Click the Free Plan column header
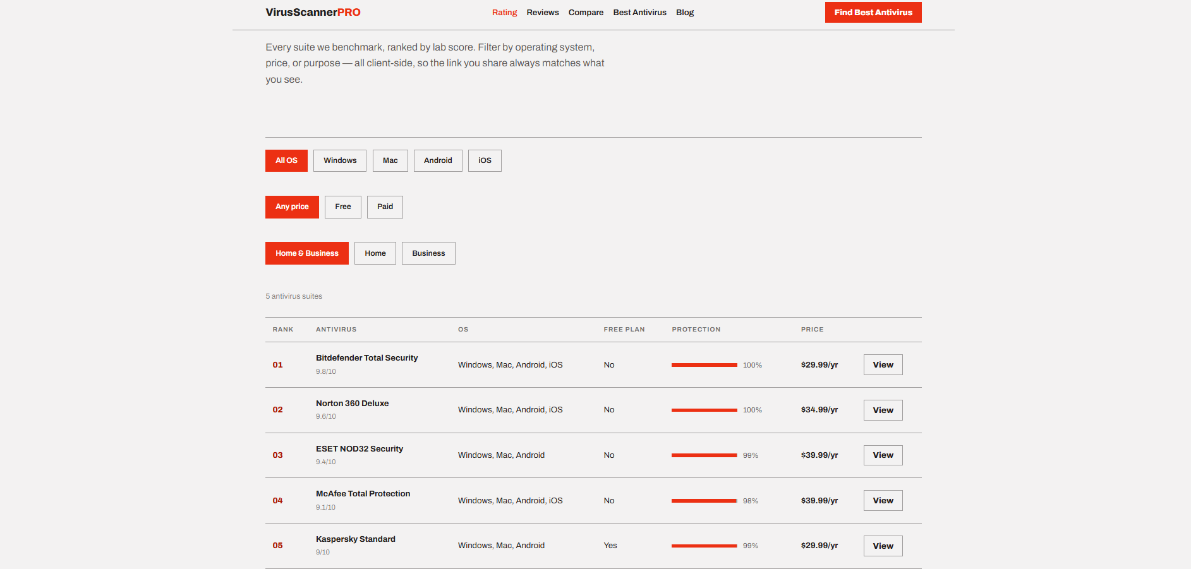1191x569 pixels. [624, 330]
